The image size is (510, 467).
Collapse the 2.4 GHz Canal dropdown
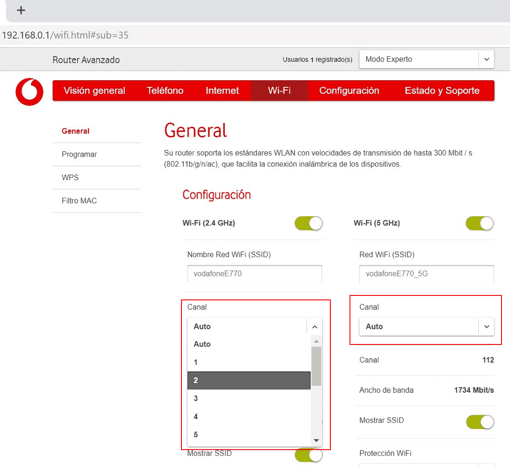click(x=314, y=327)
